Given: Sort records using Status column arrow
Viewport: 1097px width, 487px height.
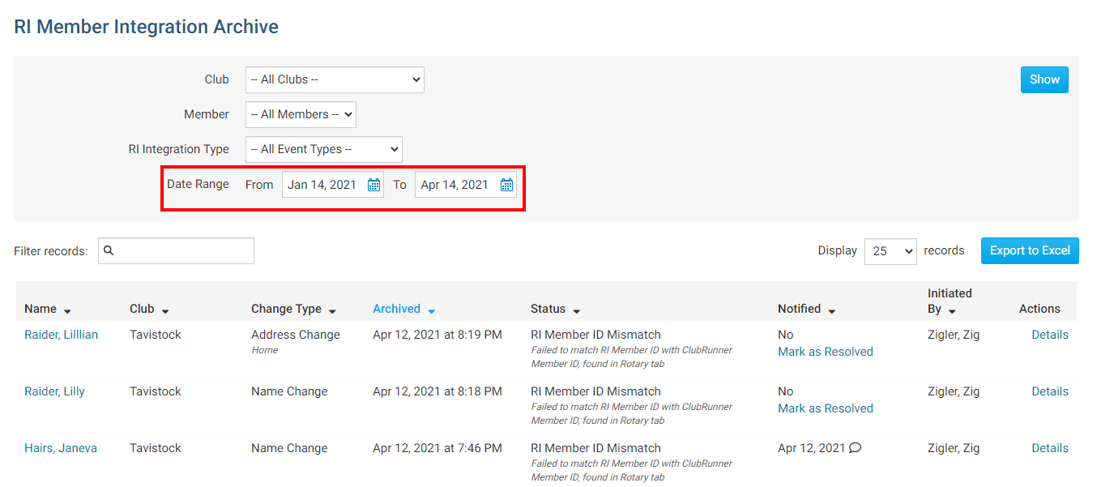Looking at the screenshot, I should pyautogui.click(x=576, y=310).
